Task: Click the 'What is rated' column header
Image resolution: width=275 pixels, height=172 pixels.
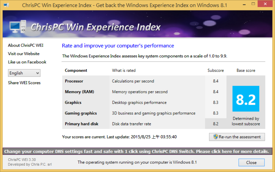Action: (124, 70)
